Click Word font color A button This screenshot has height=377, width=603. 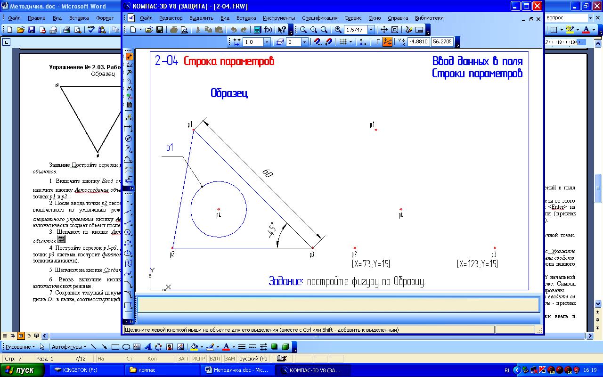(226, 347)
